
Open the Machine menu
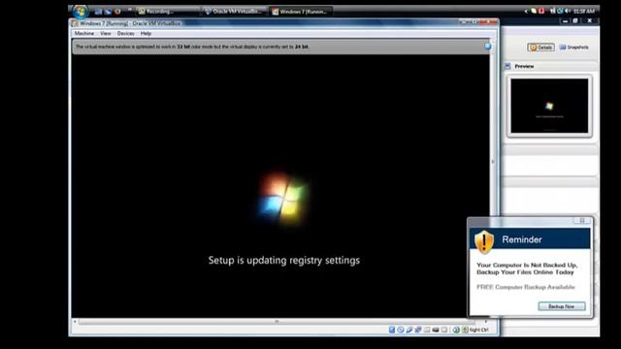coord(84,34)
